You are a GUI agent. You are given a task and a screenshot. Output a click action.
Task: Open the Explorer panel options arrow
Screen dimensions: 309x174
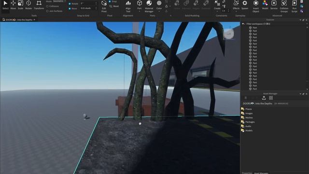coord(300,20)
